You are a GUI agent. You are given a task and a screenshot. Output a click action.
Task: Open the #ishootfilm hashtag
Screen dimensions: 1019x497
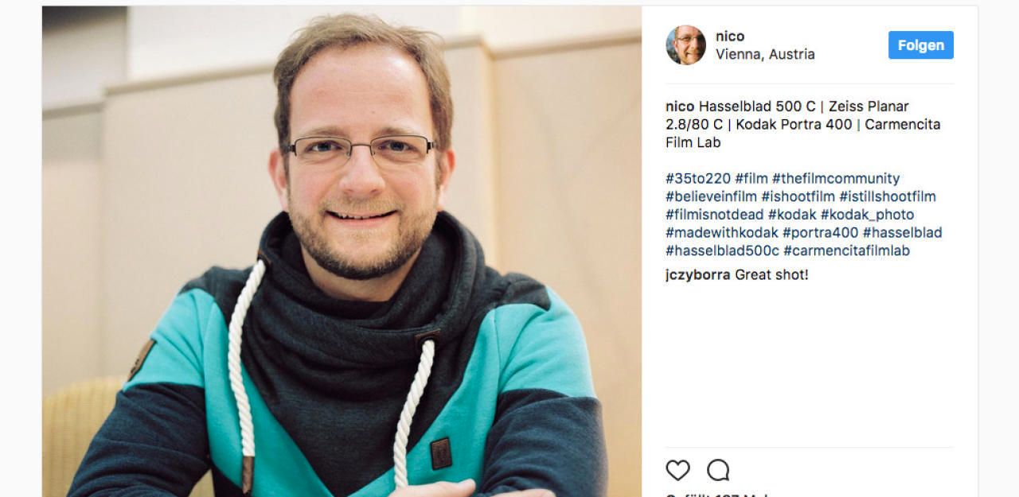(798, 196)
